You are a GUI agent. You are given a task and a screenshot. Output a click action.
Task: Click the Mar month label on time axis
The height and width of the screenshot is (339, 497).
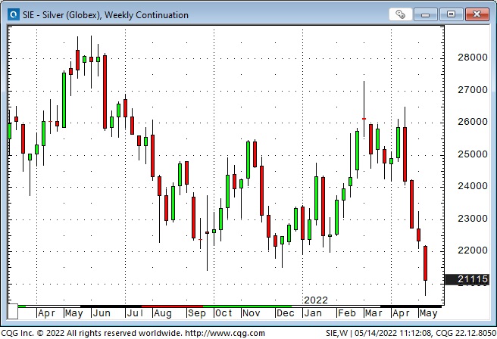point(374,313)
